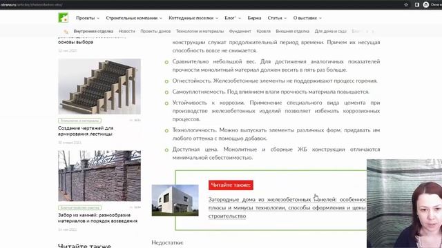This screenshot has height=248, width=442.
Task: Open the staircase reinforcement thumbnail
Action: [99, 87]
